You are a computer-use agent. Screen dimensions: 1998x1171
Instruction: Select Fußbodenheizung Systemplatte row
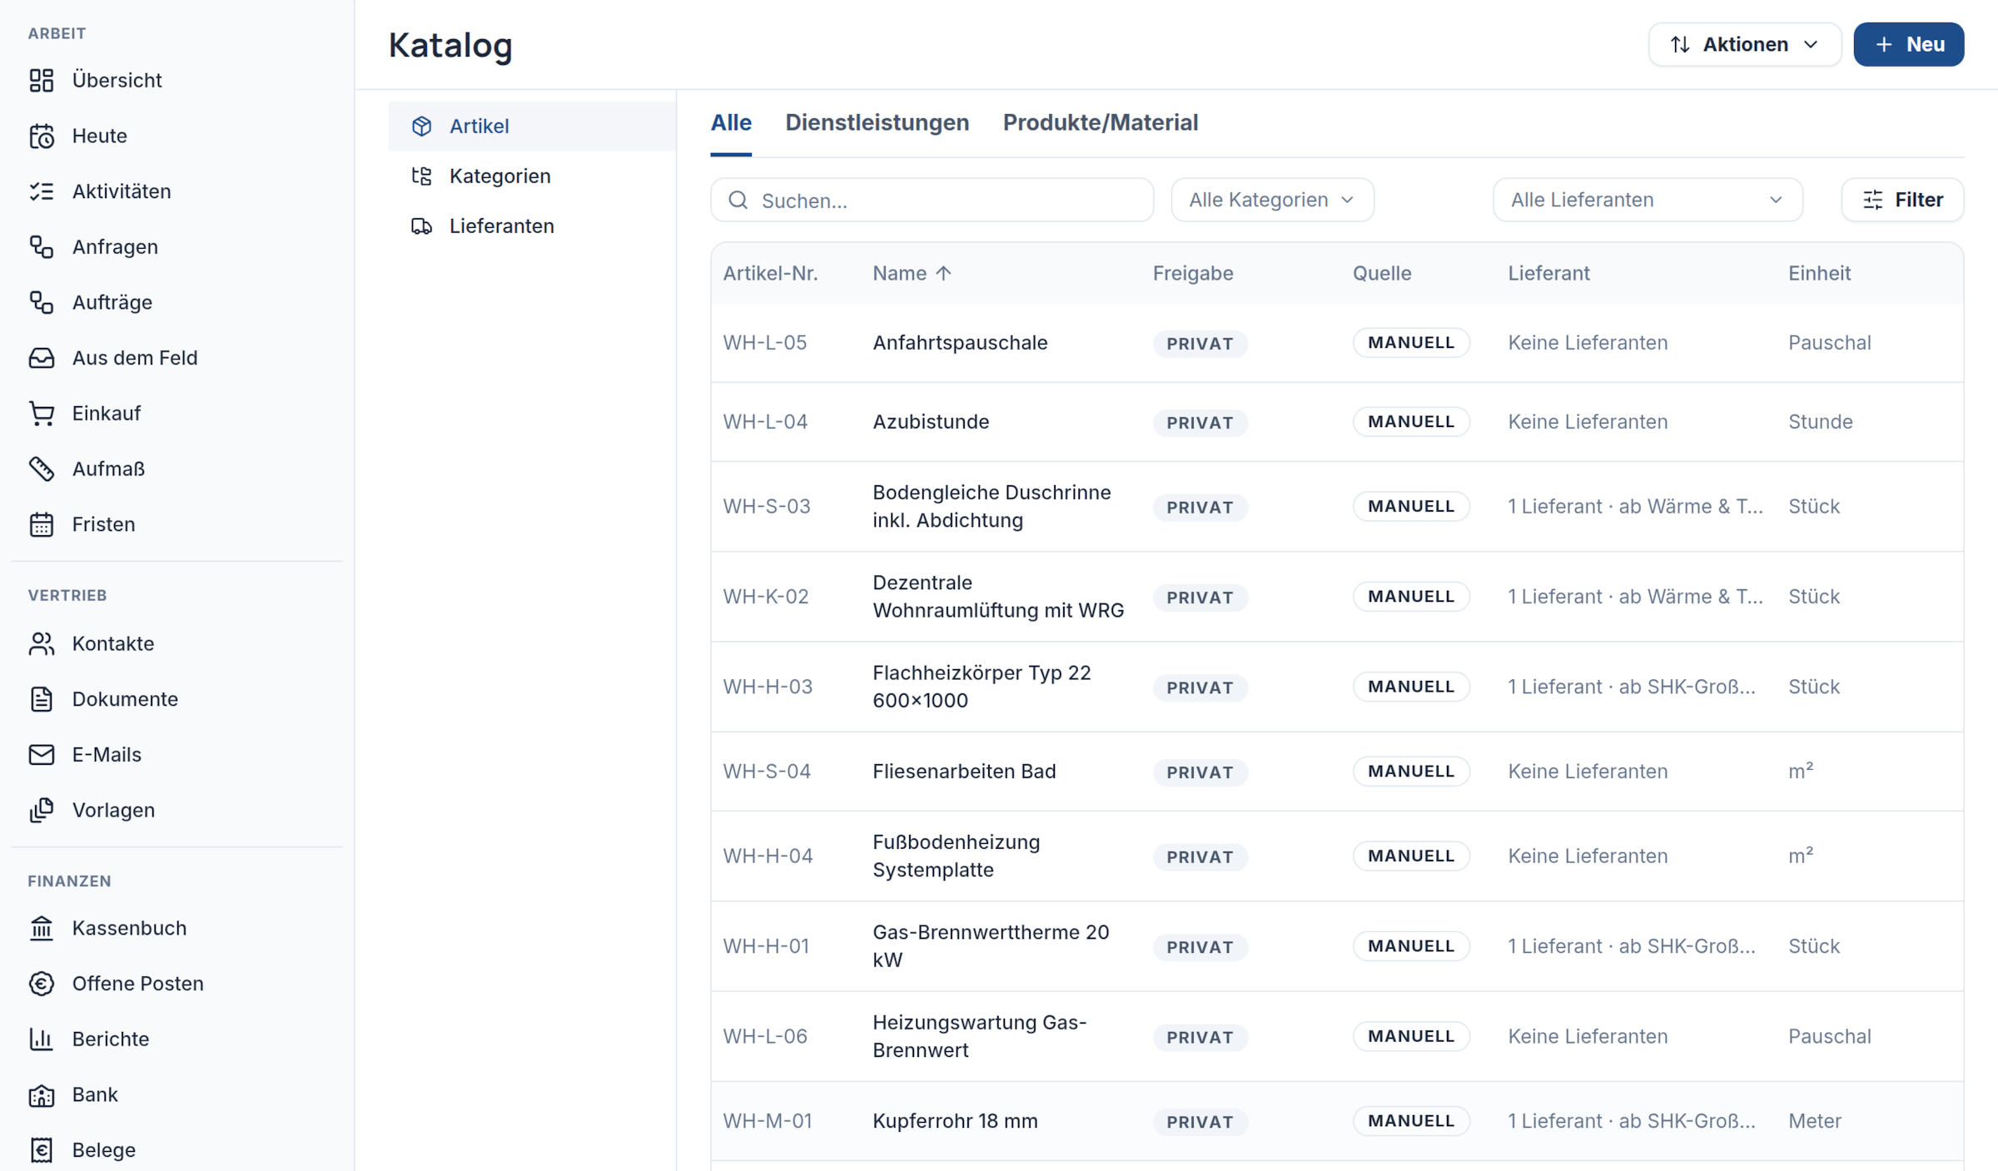point(1337,856)
